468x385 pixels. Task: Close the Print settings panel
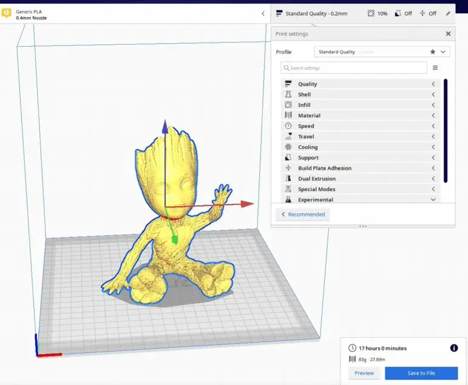click(448, 34)
